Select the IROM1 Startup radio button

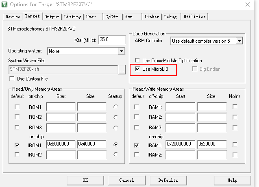pos(115,145)
